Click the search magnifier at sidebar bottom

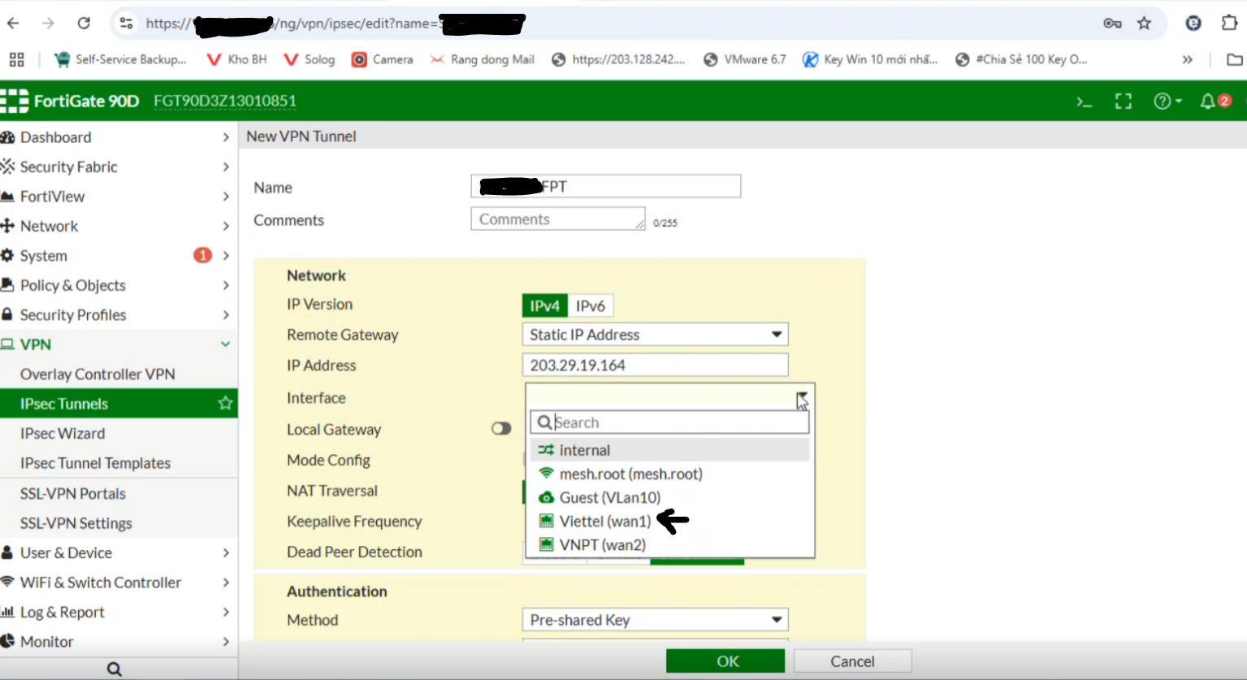tap(115, 669)
